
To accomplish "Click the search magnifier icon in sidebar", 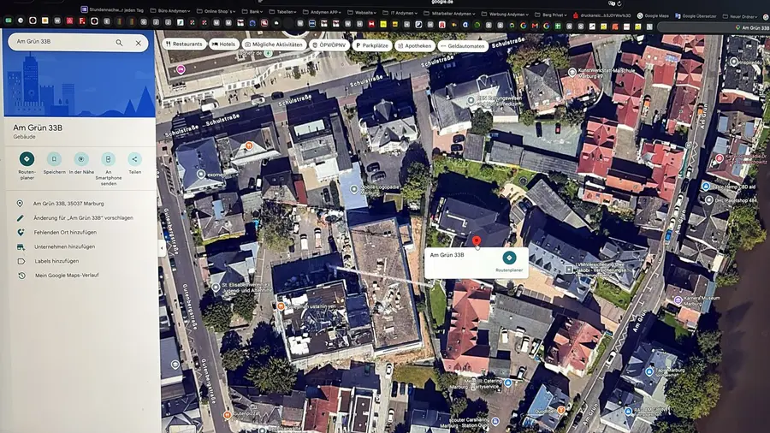I will coord(119,43).
